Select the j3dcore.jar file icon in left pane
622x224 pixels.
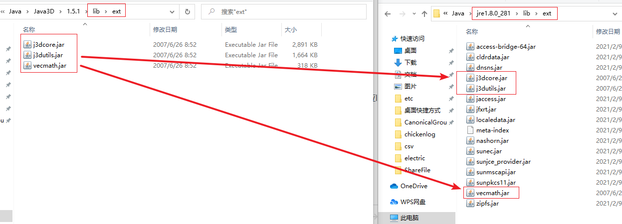28,45
